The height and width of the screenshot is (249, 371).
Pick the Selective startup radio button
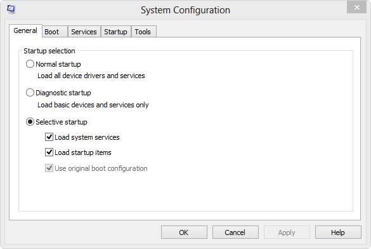30,122
